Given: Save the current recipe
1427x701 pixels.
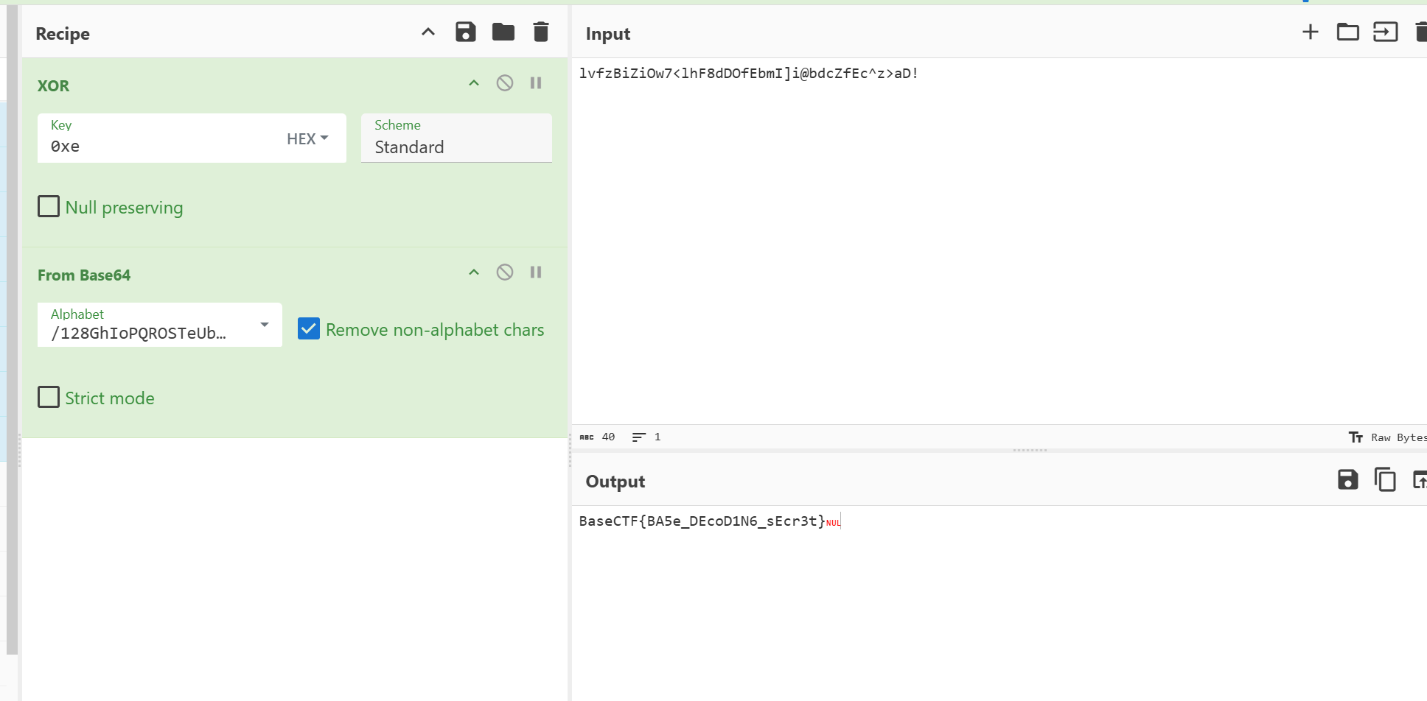Looking at the screenshot, I should pyautogui.click(x=466, y=32).
